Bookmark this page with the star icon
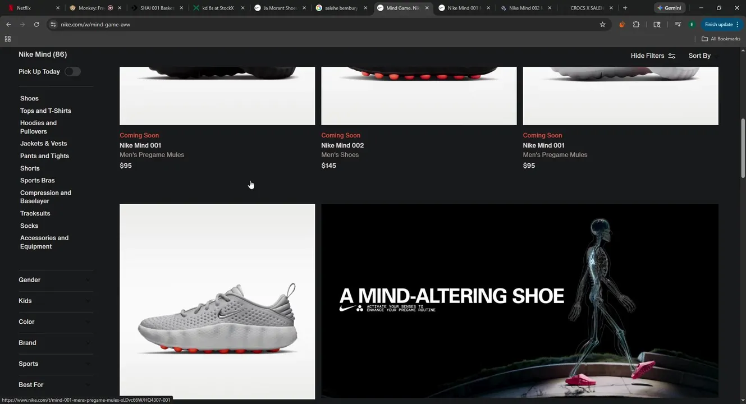 pyautogui.click(x=602, y=25)
